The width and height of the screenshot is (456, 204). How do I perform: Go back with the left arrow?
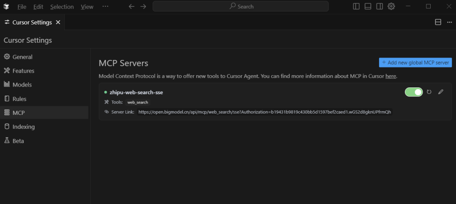131,6
